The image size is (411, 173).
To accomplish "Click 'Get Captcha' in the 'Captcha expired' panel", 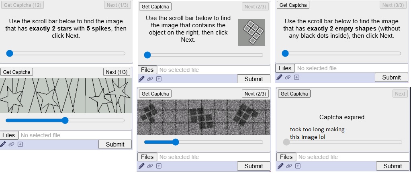I will click(294, 94).
